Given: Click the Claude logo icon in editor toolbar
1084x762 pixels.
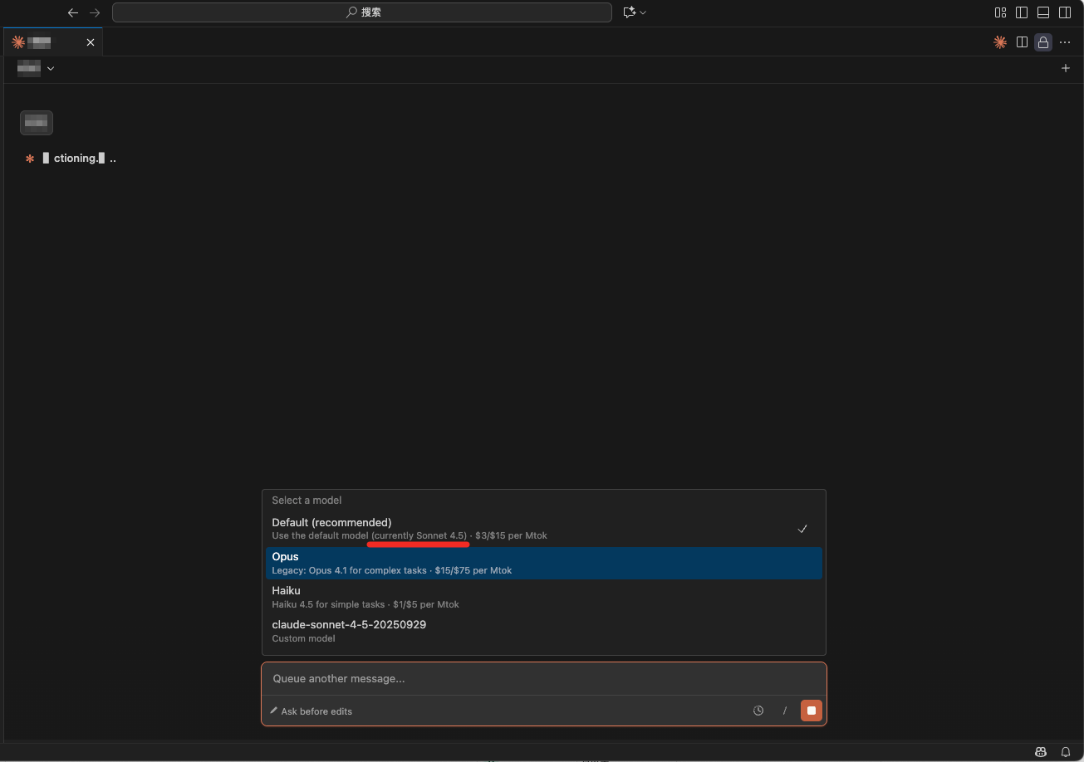Looking at the screenshot, I should [1000, 42].
